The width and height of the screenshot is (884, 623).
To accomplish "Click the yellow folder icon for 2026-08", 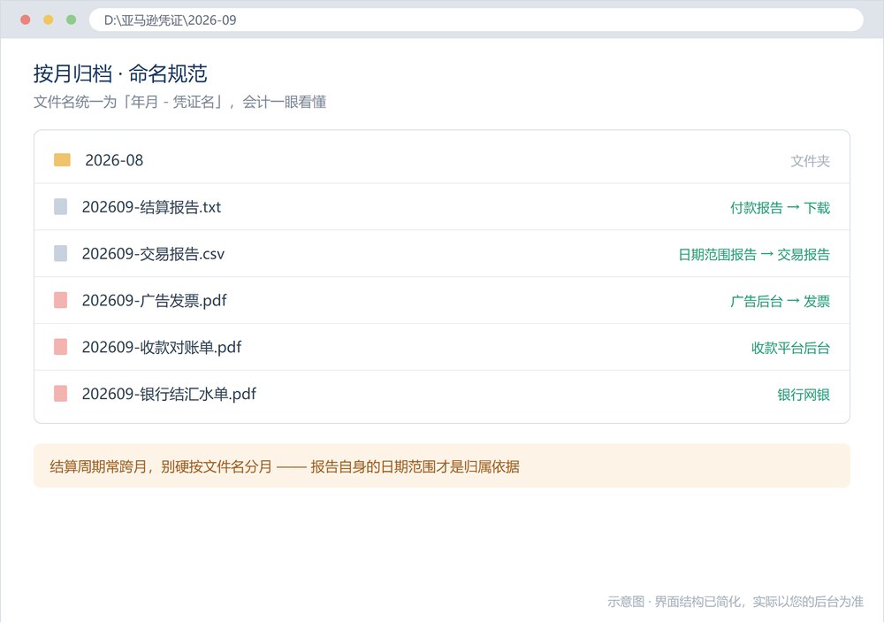I will 62,159.
